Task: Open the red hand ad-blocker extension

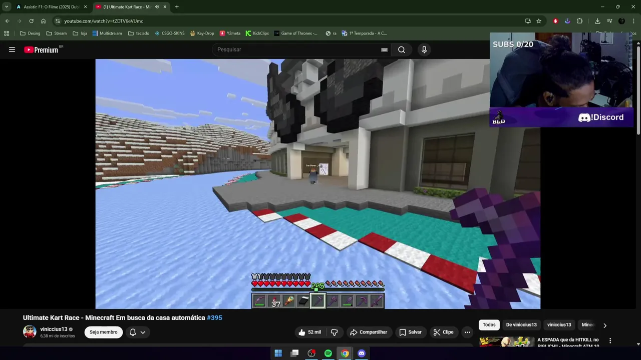Action: pos(555,21)
